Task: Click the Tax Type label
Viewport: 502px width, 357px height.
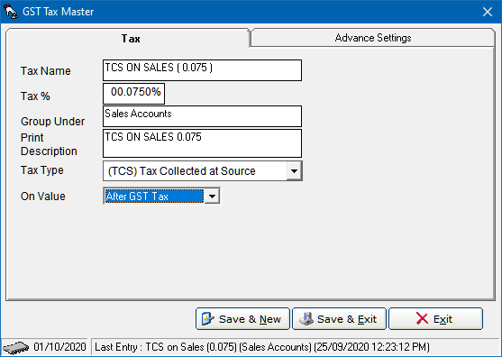Action: click(x=42, y=170)
